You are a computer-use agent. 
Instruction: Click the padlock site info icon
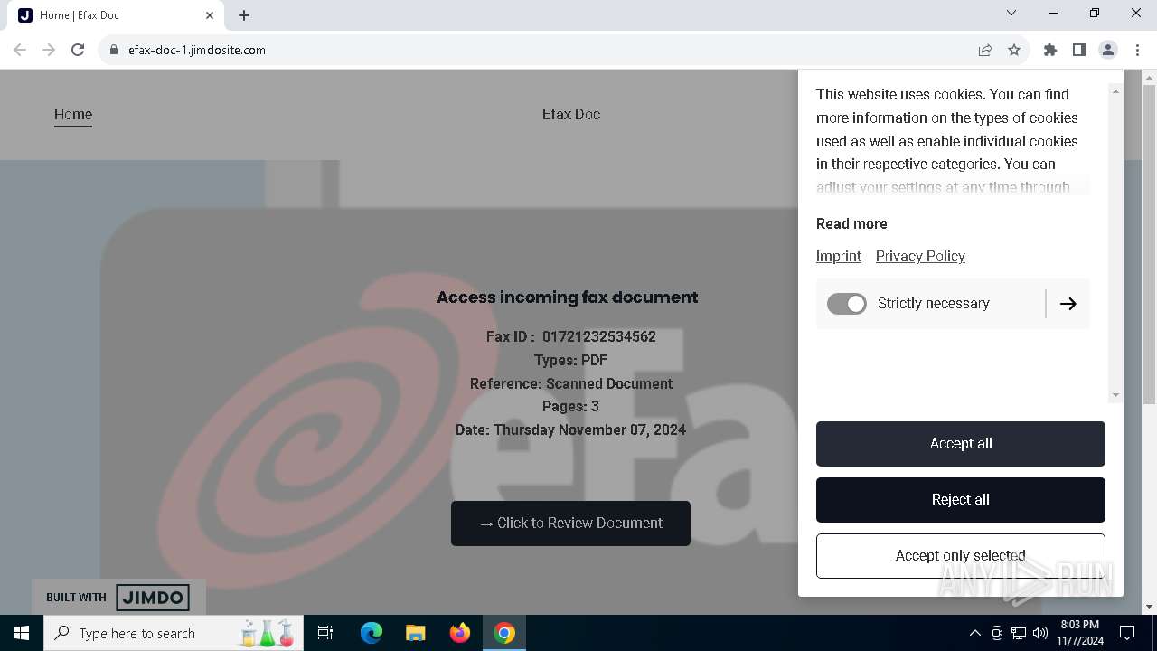click(x=114, y=50)
